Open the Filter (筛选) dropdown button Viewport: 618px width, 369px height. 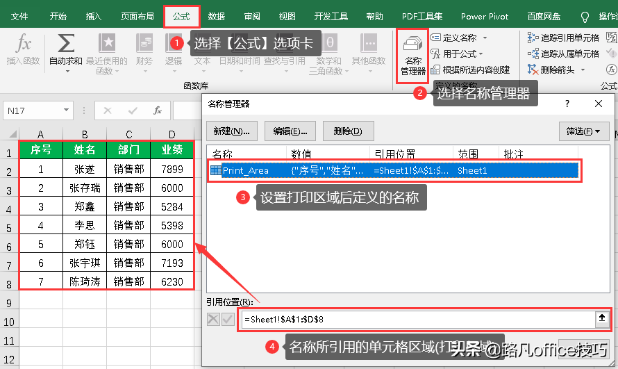coord(584,131)
